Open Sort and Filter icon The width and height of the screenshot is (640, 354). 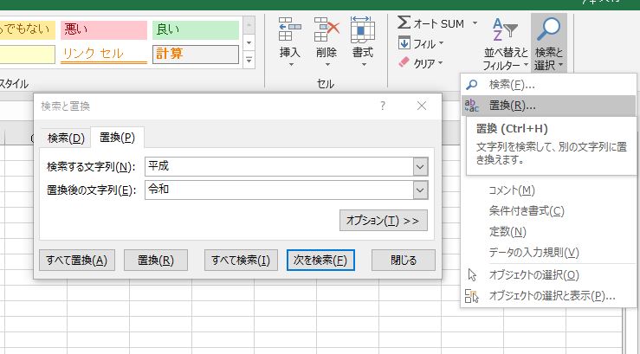(505, 29)
